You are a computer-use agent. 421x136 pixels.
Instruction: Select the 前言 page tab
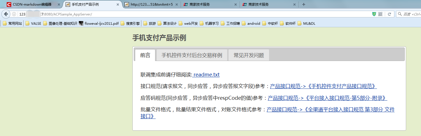click(145, 55)
